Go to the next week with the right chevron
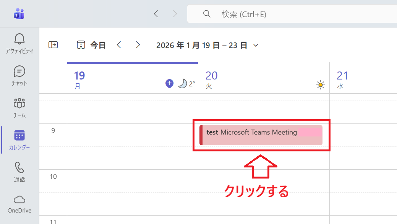The height and width of the screenshot is (224, 397). click(138, 45)
